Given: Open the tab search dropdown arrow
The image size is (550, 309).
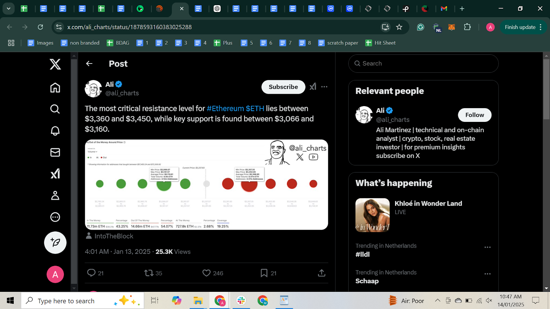Looking at the screenshot, I should (x=8, y=9).
